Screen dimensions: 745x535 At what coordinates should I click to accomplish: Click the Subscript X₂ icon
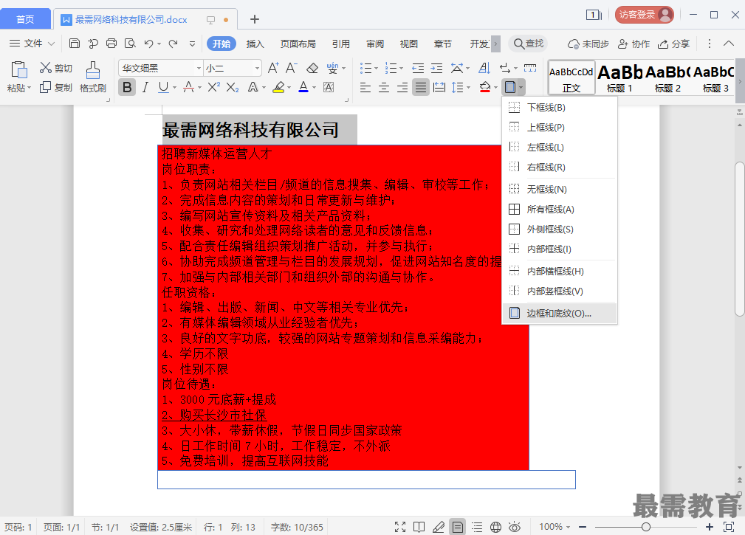(233, 87)
